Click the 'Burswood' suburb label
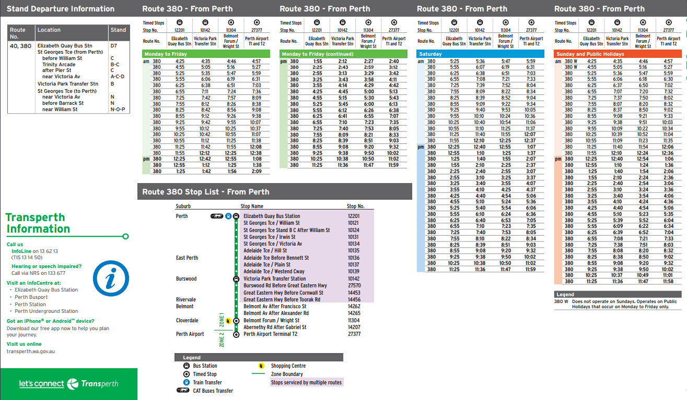 pyautogui.click(x=186, y=279)
